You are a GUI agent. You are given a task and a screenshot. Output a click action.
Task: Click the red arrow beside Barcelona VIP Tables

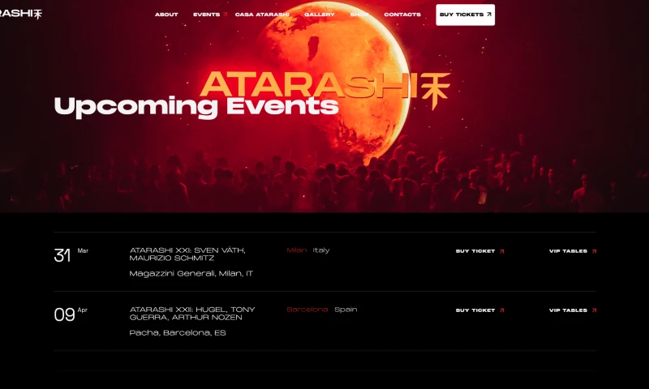tap(594, 310)
